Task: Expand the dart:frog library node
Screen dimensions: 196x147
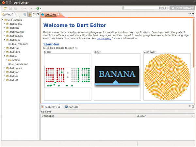Action: [4, 48]
